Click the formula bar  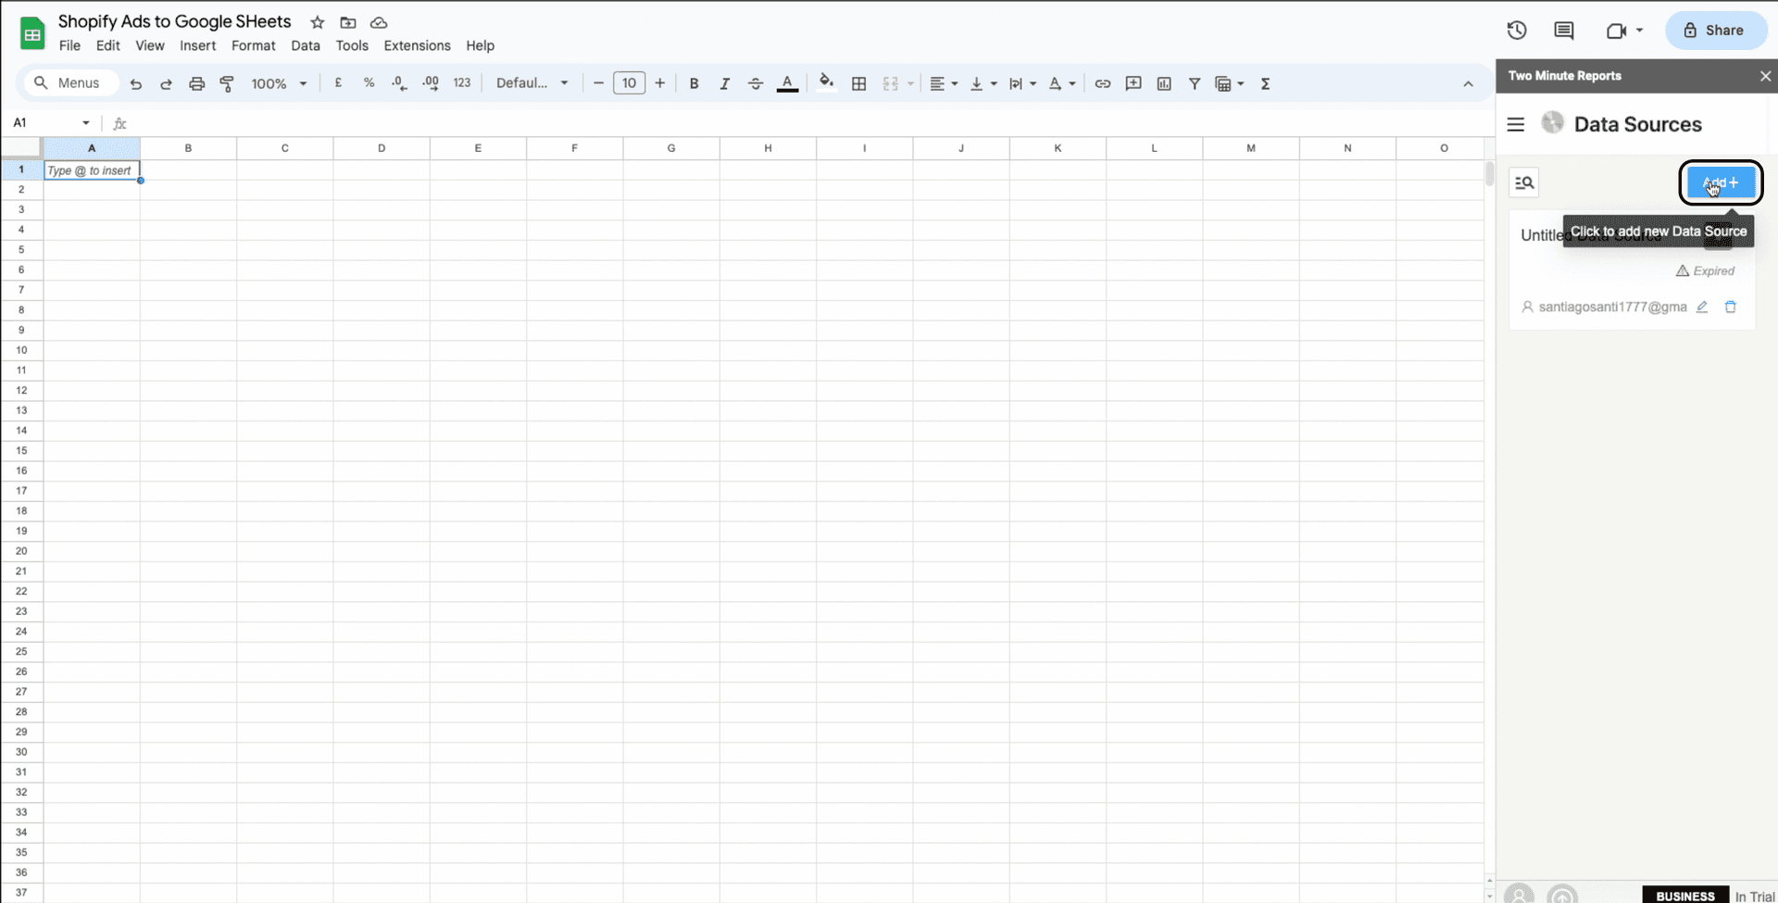click(806, 122)
